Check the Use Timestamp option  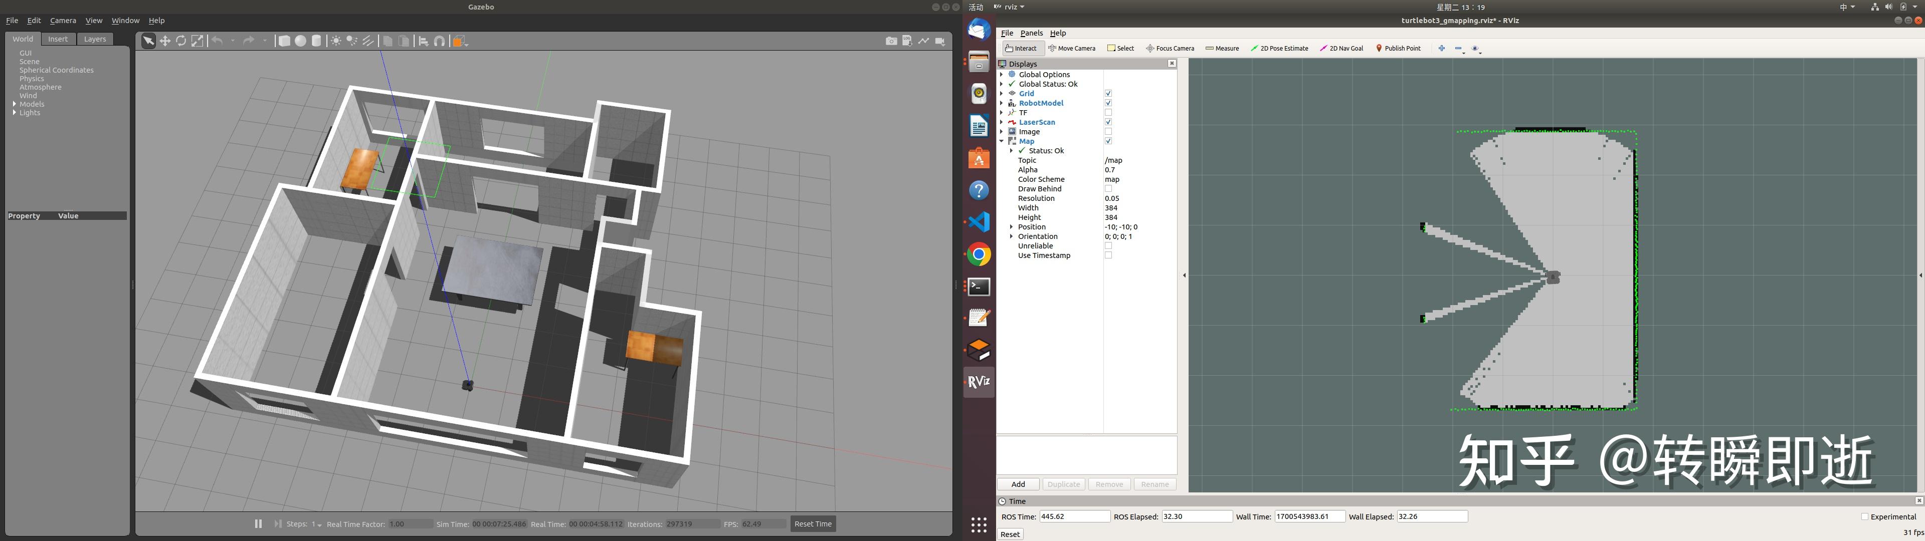tap(1108, 255)
